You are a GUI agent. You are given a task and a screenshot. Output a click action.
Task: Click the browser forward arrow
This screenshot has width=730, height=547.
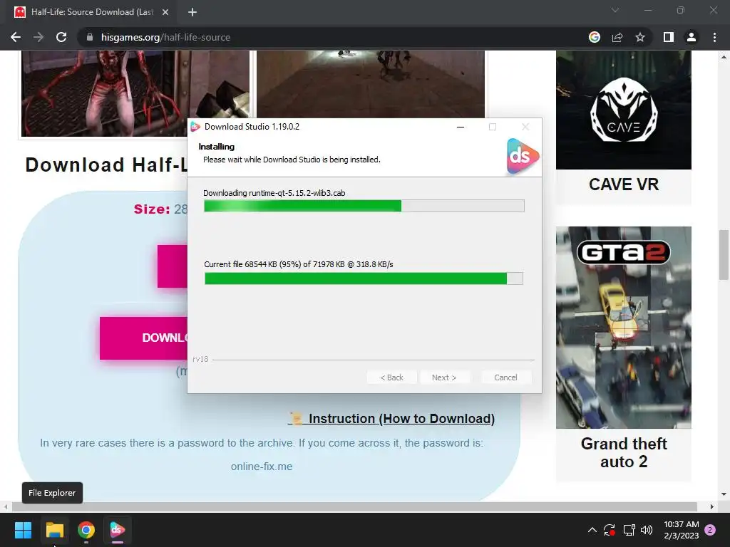pos(38,37)
